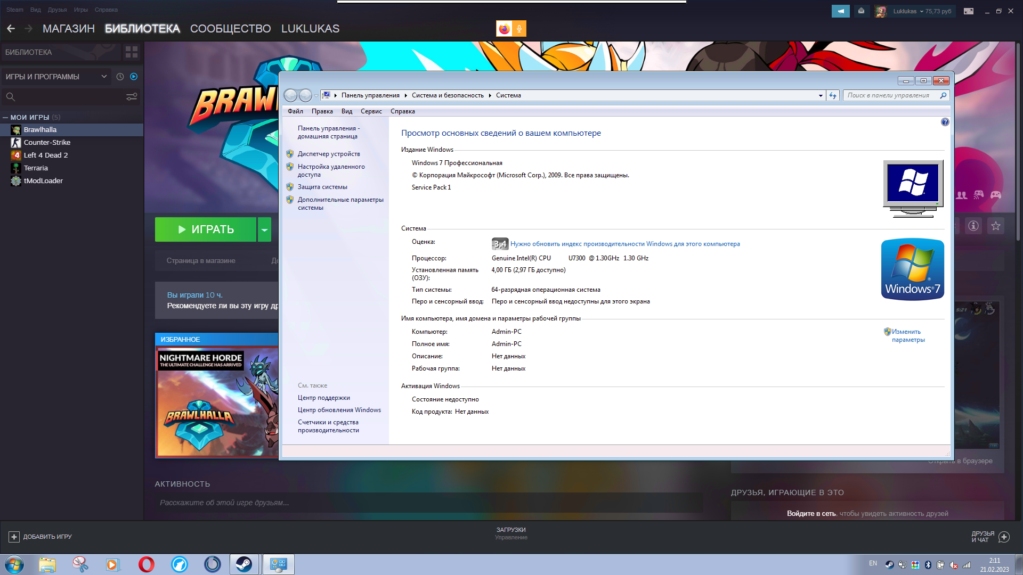Open the Друзья menu in Steam
The image size is (1023, 575).
click(57, 10)
